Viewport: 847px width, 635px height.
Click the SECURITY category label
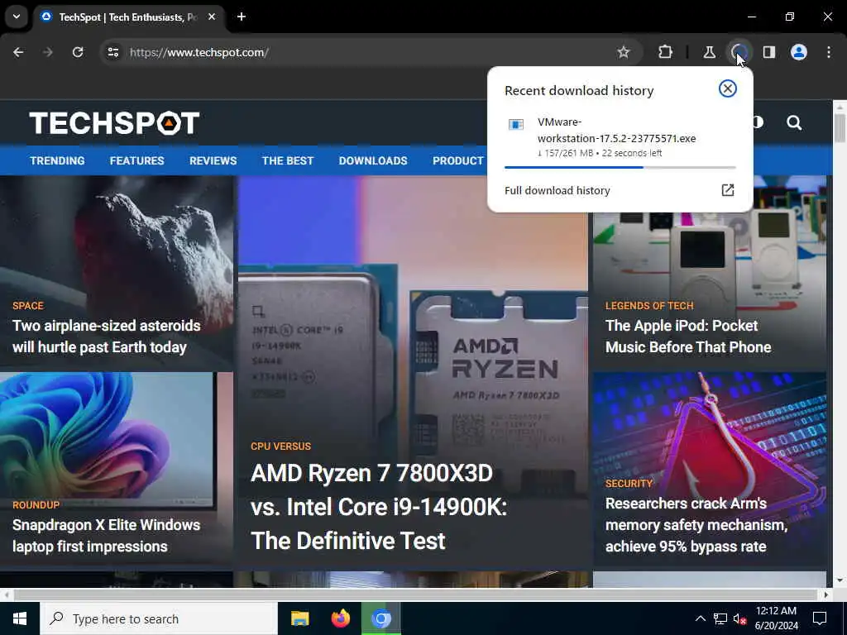coord(629,483)
